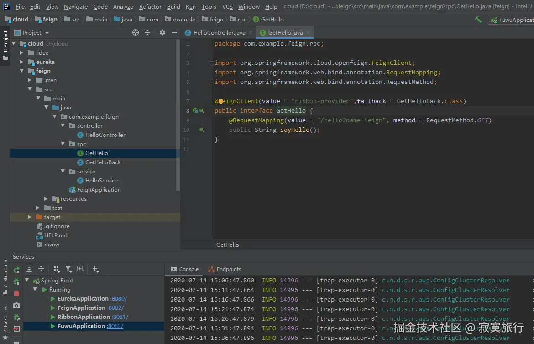Toggle the 1: Project tool window stripe

(5, 43)
